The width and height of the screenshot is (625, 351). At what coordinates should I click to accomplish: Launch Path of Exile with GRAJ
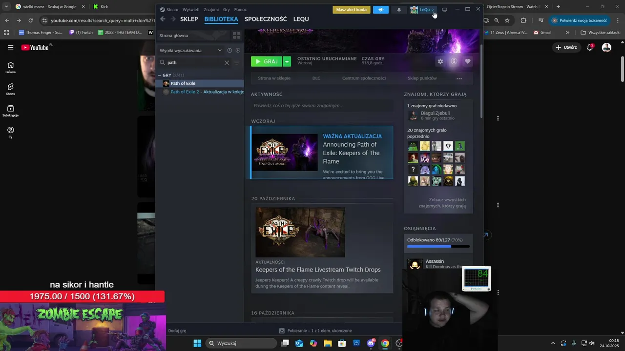tap(267, 61)
